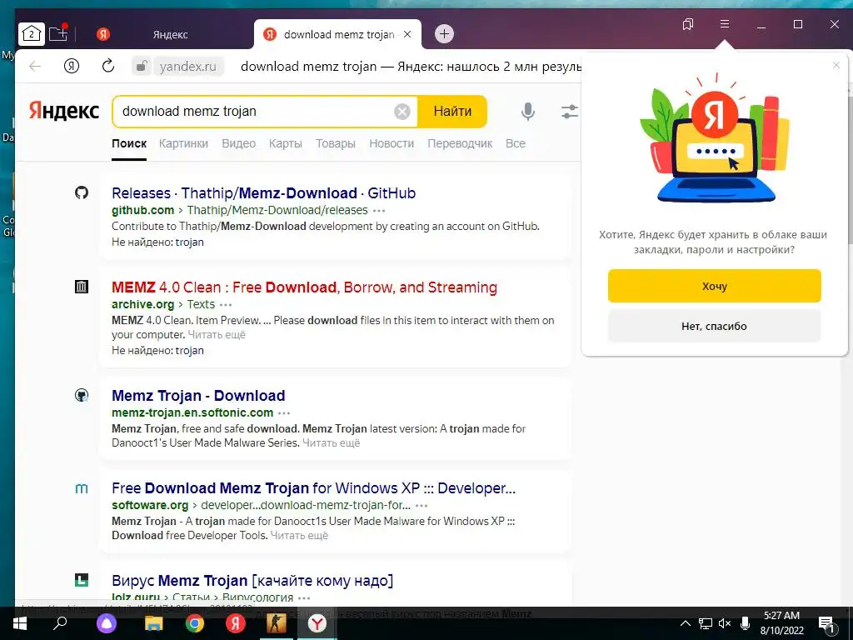
Task: Open search filter settings sliders icon
Action: pos(569,112)
